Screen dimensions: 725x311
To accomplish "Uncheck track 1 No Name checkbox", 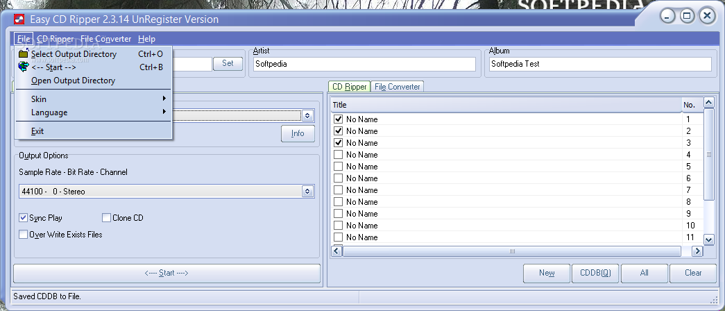I will [338, 119].
